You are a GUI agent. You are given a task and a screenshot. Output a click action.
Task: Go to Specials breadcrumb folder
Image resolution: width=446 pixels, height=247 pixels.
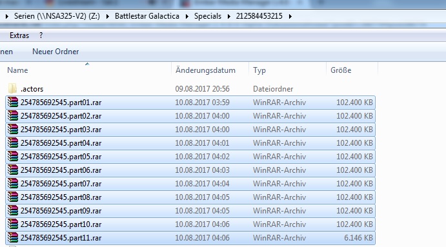pos(208,16)
